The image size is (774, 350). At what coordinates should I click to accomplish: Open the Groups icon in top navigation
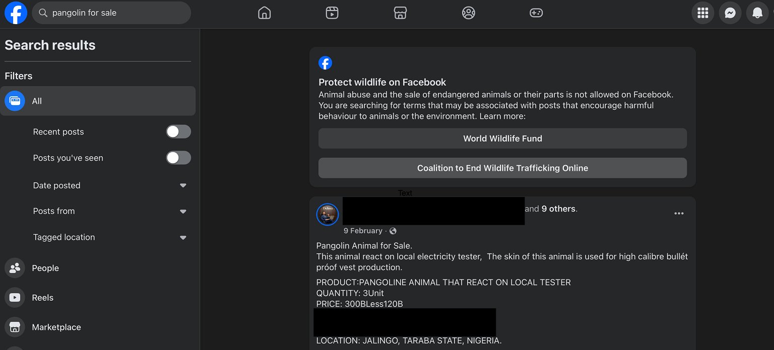pyautogui.click(x=469, y=13)
